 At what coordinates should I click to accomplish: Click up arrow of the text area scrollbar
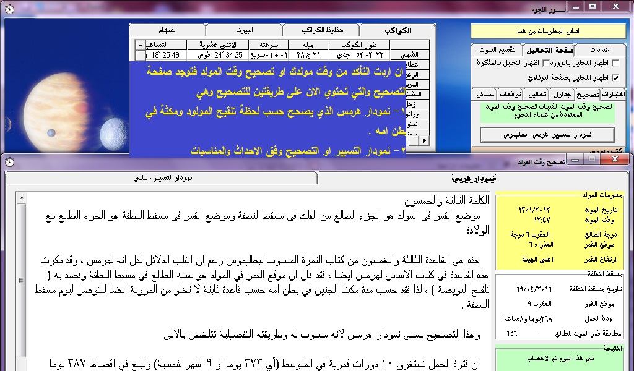point(22,198)
